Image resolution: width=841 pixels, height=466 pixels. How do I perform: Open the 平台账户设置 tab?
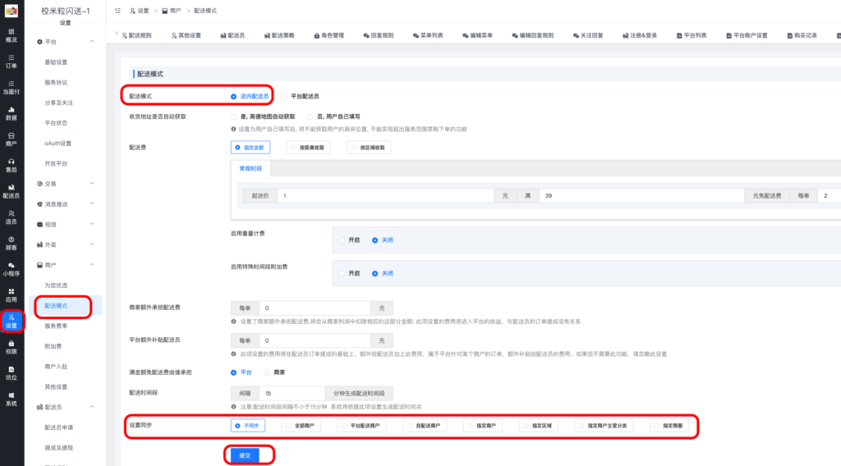coord(747,35)
